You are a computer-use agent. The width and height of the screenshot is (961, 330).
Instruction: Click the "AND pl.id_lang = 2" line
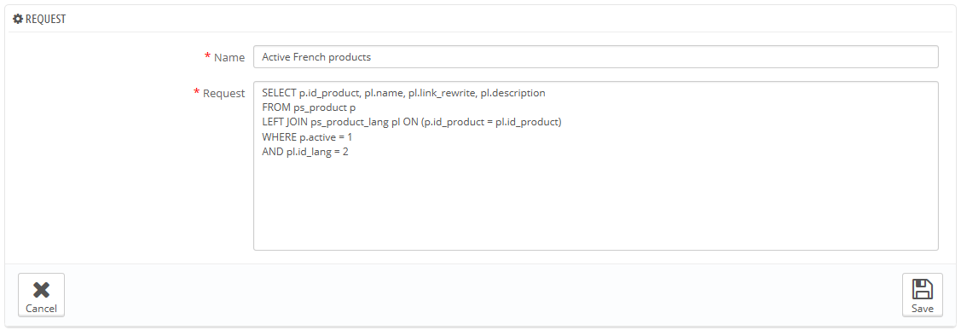305,152
